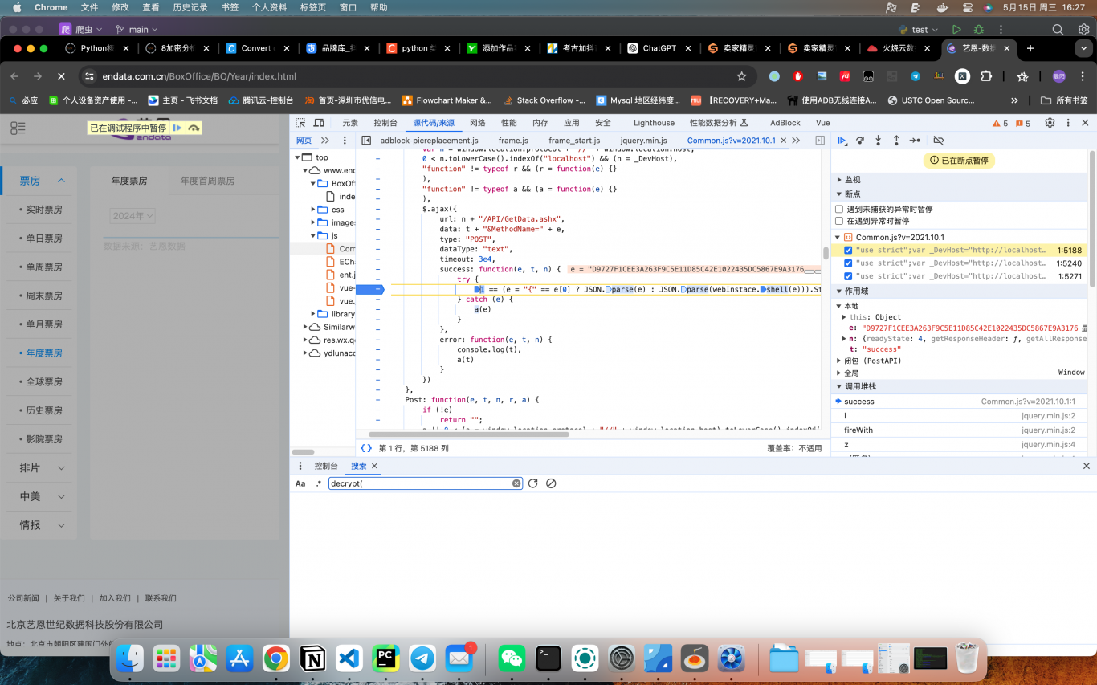Click the browser address bar URL
This screenshot has width=1097, height=685.
(x=199, y=76)
